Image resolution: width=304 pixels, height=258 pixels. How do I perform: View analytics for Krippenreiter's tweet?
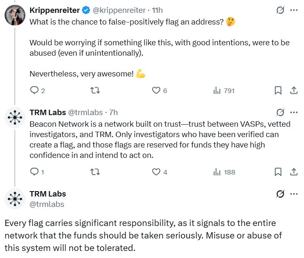tap(217, 90)
